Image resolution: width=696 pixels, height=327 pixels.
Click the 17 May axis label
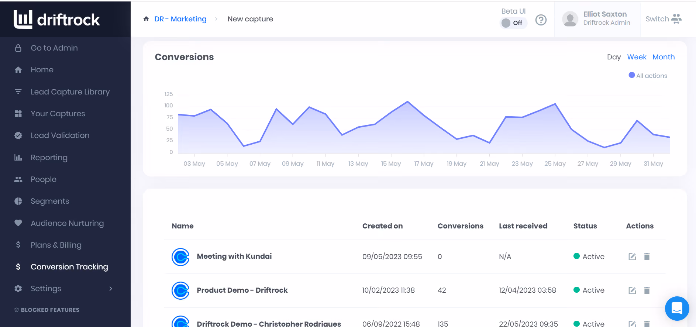(424, 164)
